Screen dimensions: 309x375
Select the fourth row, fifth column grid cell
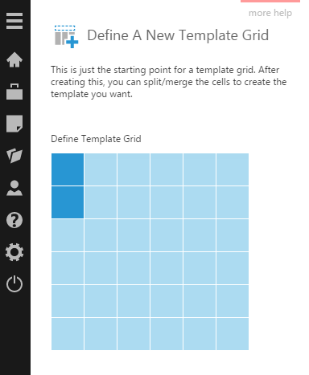(200, 268)
